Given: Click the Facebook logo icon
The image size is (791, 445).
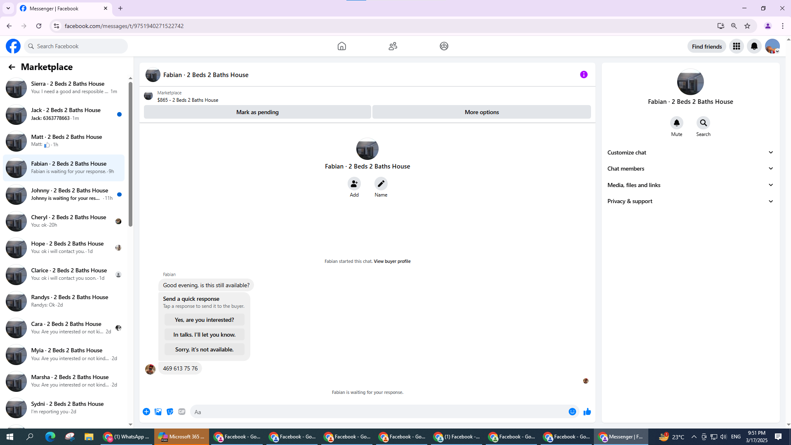Looking at the screenshot, I should click(x=13, y=46).
